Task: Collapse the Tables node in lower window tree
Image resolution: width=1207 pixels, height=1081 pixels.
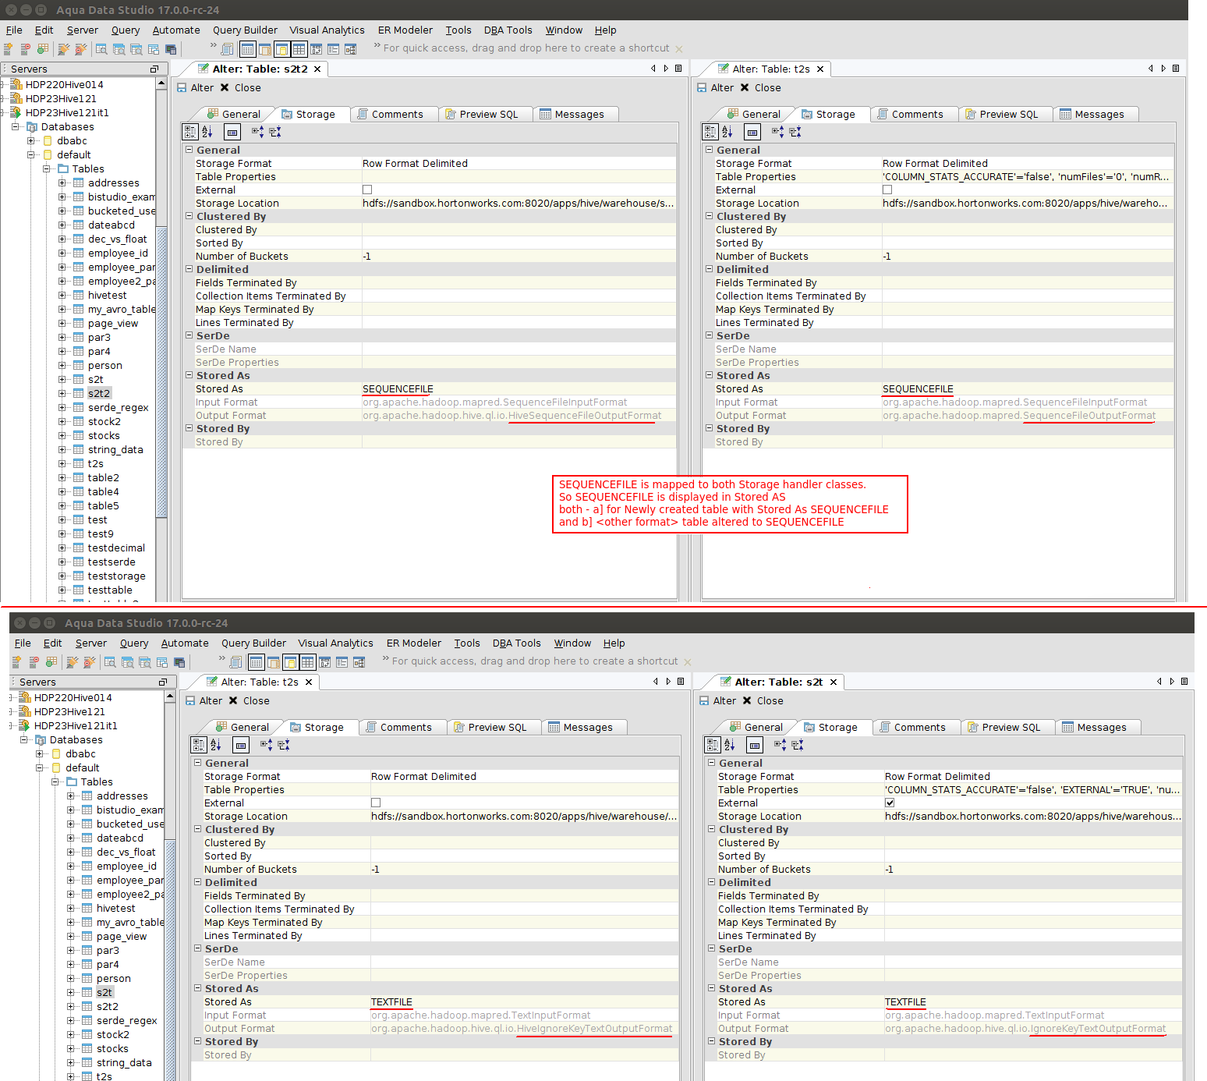Action: pos(55,782)
